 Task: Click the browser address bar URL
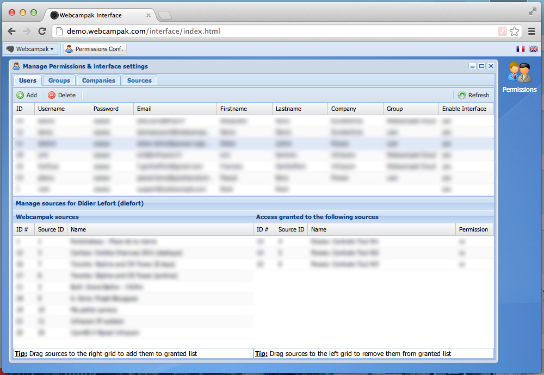[143, 31]
